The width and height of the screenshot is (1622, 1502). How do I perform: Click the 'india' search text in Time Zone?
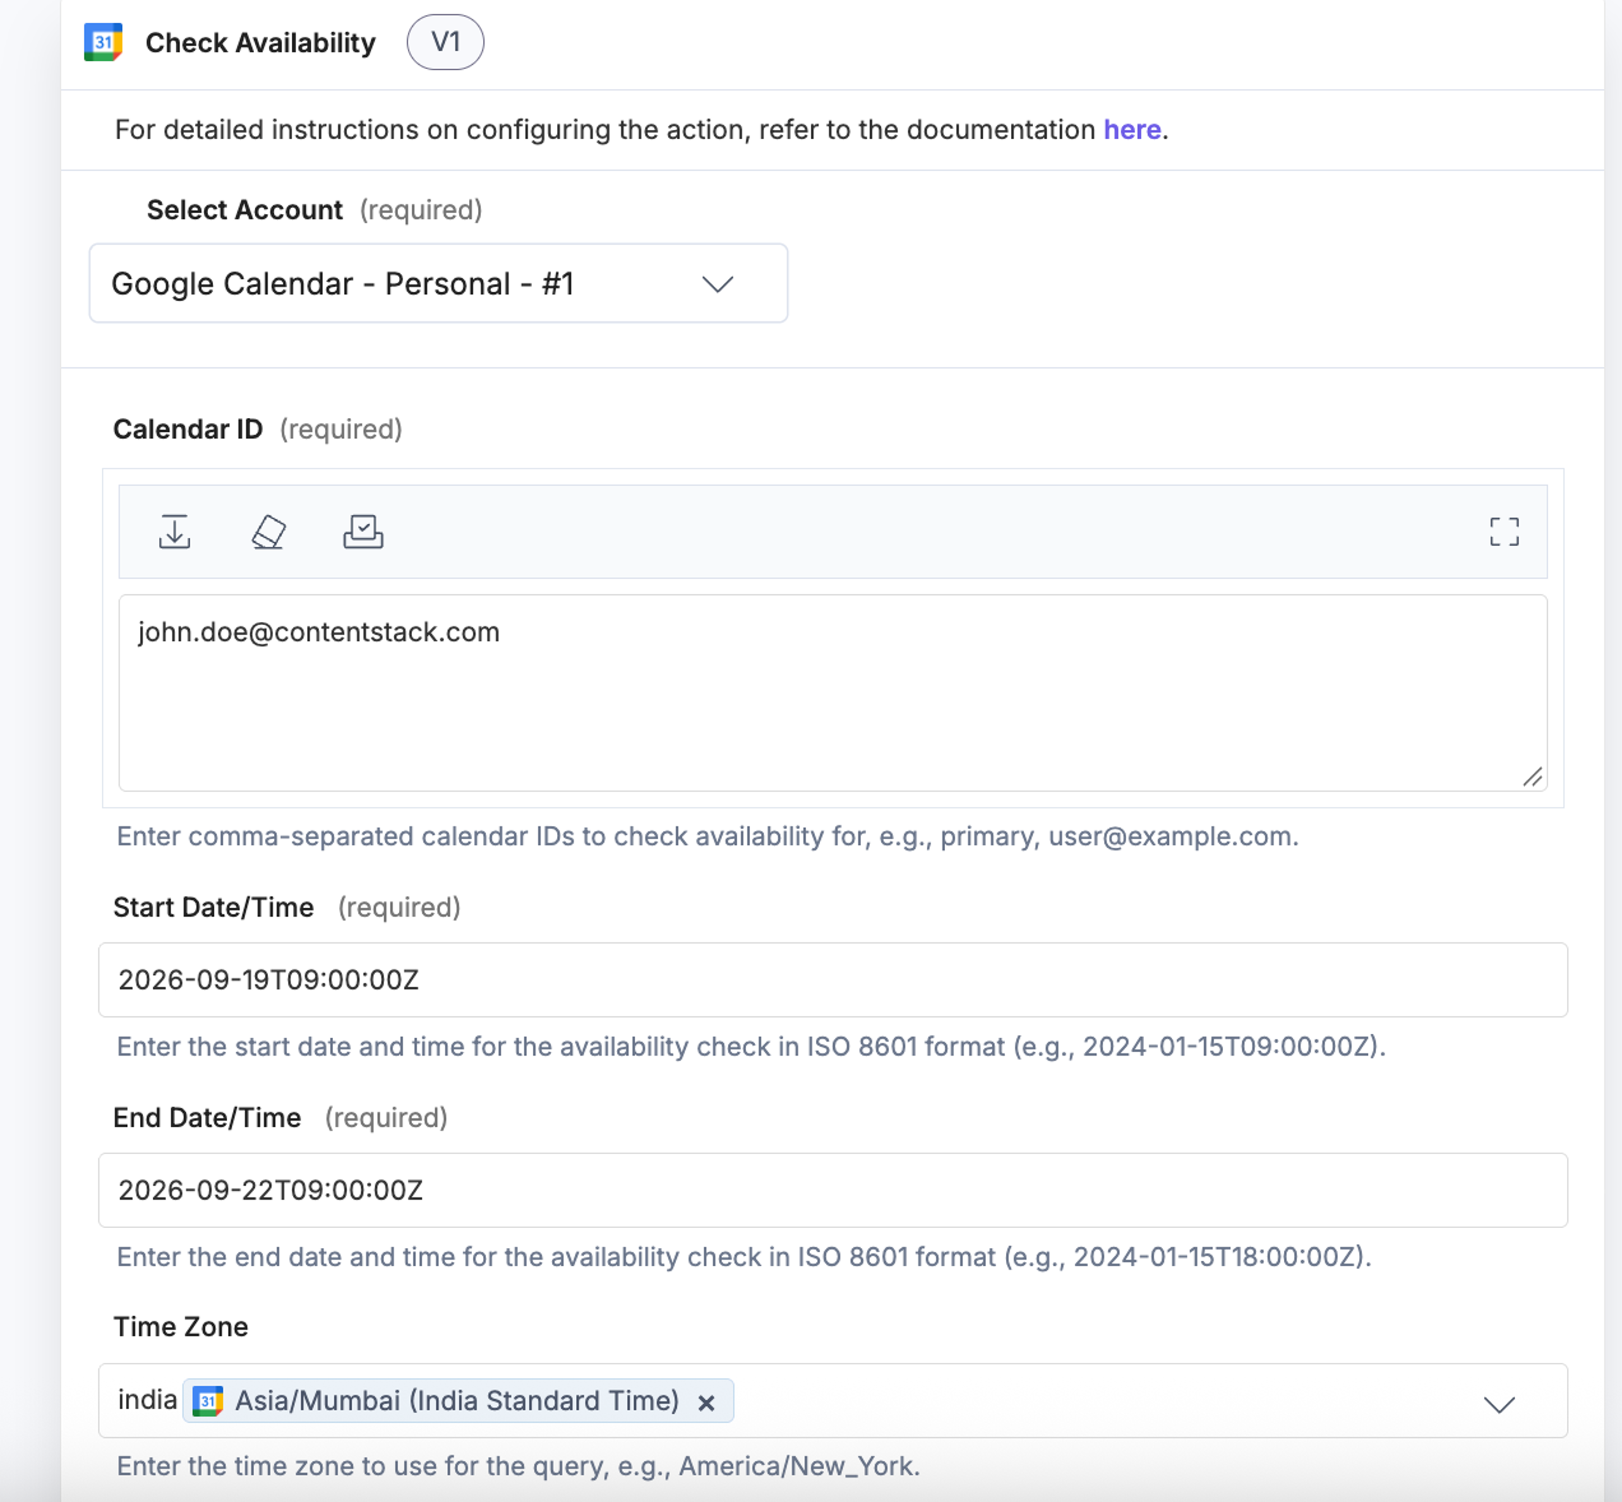pos(147,1400)
